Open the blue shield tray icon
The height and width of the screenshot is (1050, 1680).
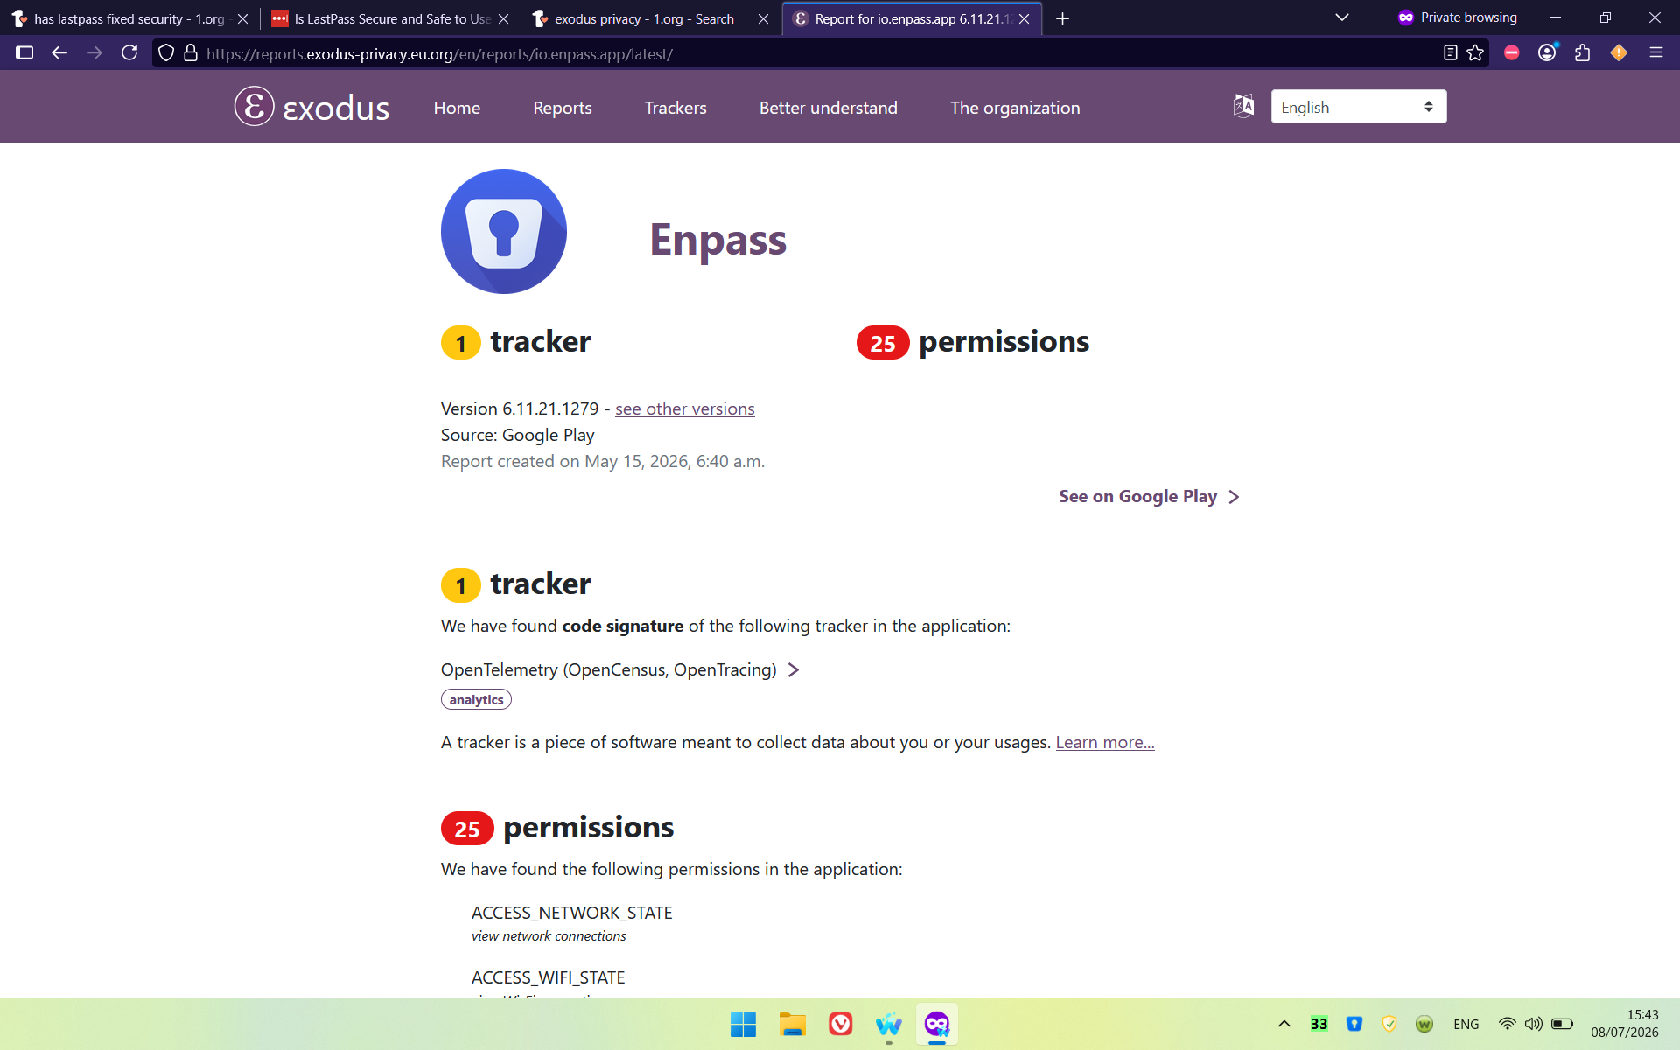coord(1354,1024)
